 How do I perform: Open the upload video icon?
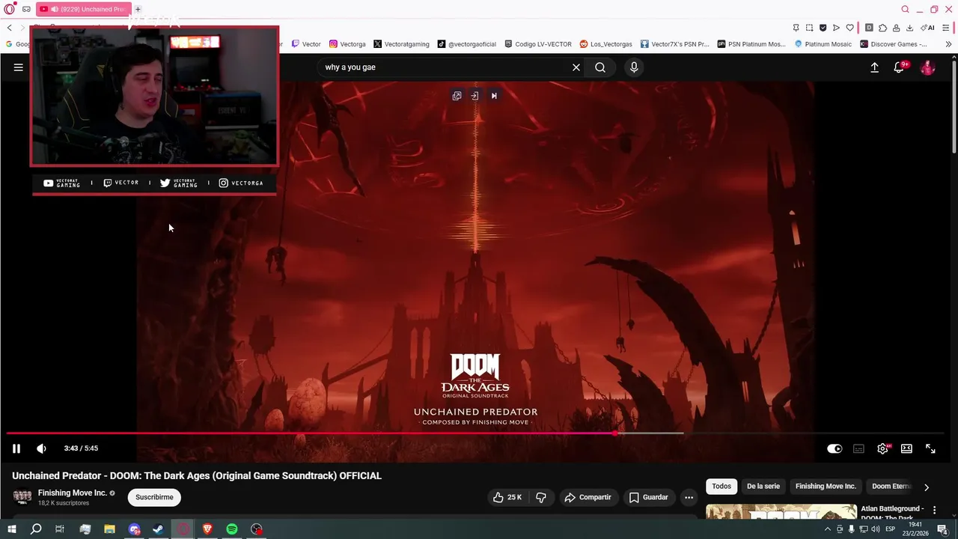tap(874, 67)
